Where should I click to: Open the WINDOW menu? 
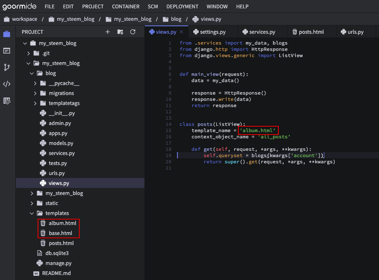point(217,7)
